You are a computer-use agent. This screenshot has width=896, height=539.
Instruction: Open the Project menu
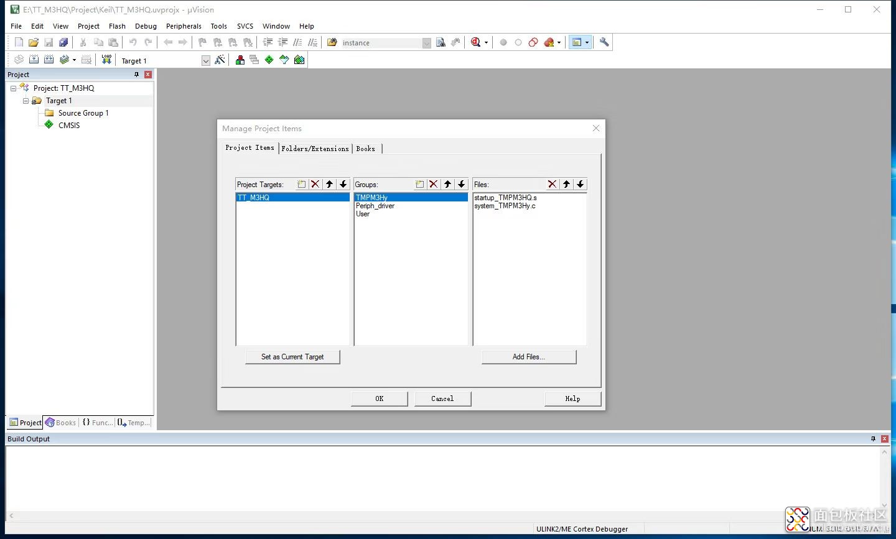88,26
